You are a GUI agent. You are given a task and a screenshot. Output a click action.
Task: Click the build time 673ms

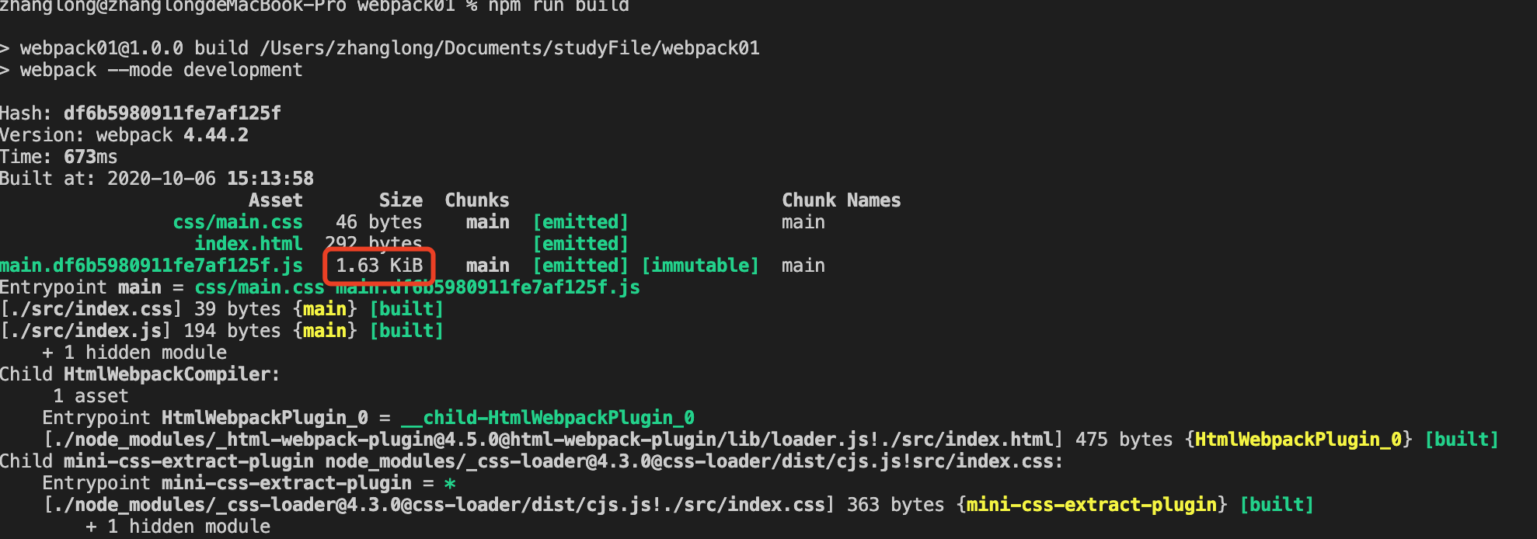coord(91,157)
